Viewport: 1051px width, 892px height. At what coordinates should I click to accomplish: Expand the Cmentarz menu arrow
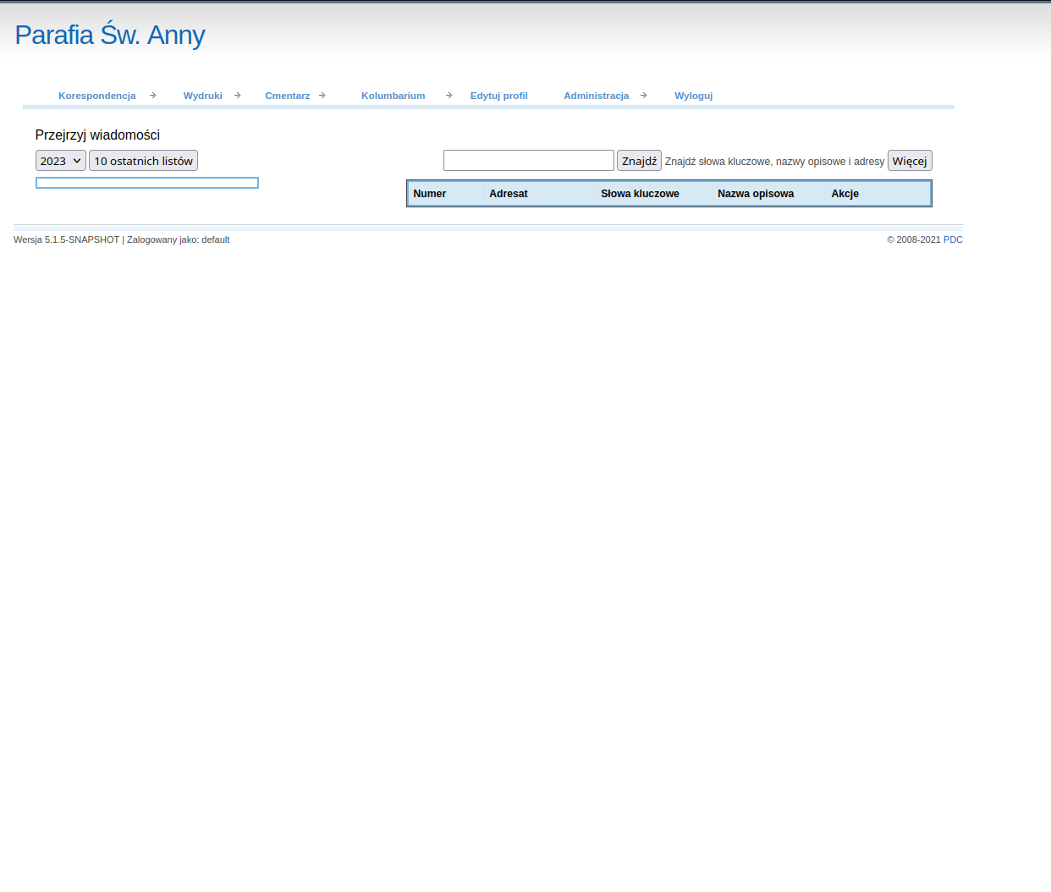(x=322, y=96)
